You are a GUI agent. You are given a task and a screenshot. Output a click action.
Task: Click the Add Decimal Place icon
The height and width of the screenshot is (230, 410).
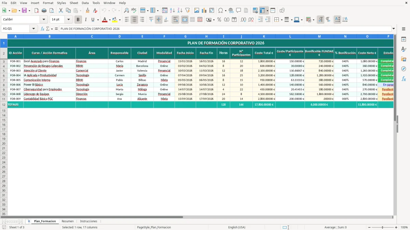[x=243, y=20]
